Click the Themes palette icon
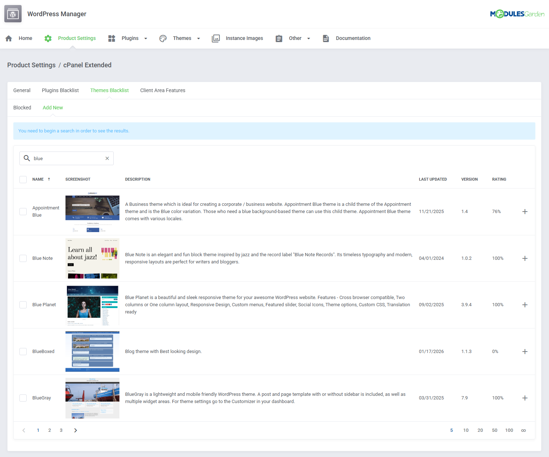This screenshot has height=457, width=549. pyautogui.click(x=163, y=38)
